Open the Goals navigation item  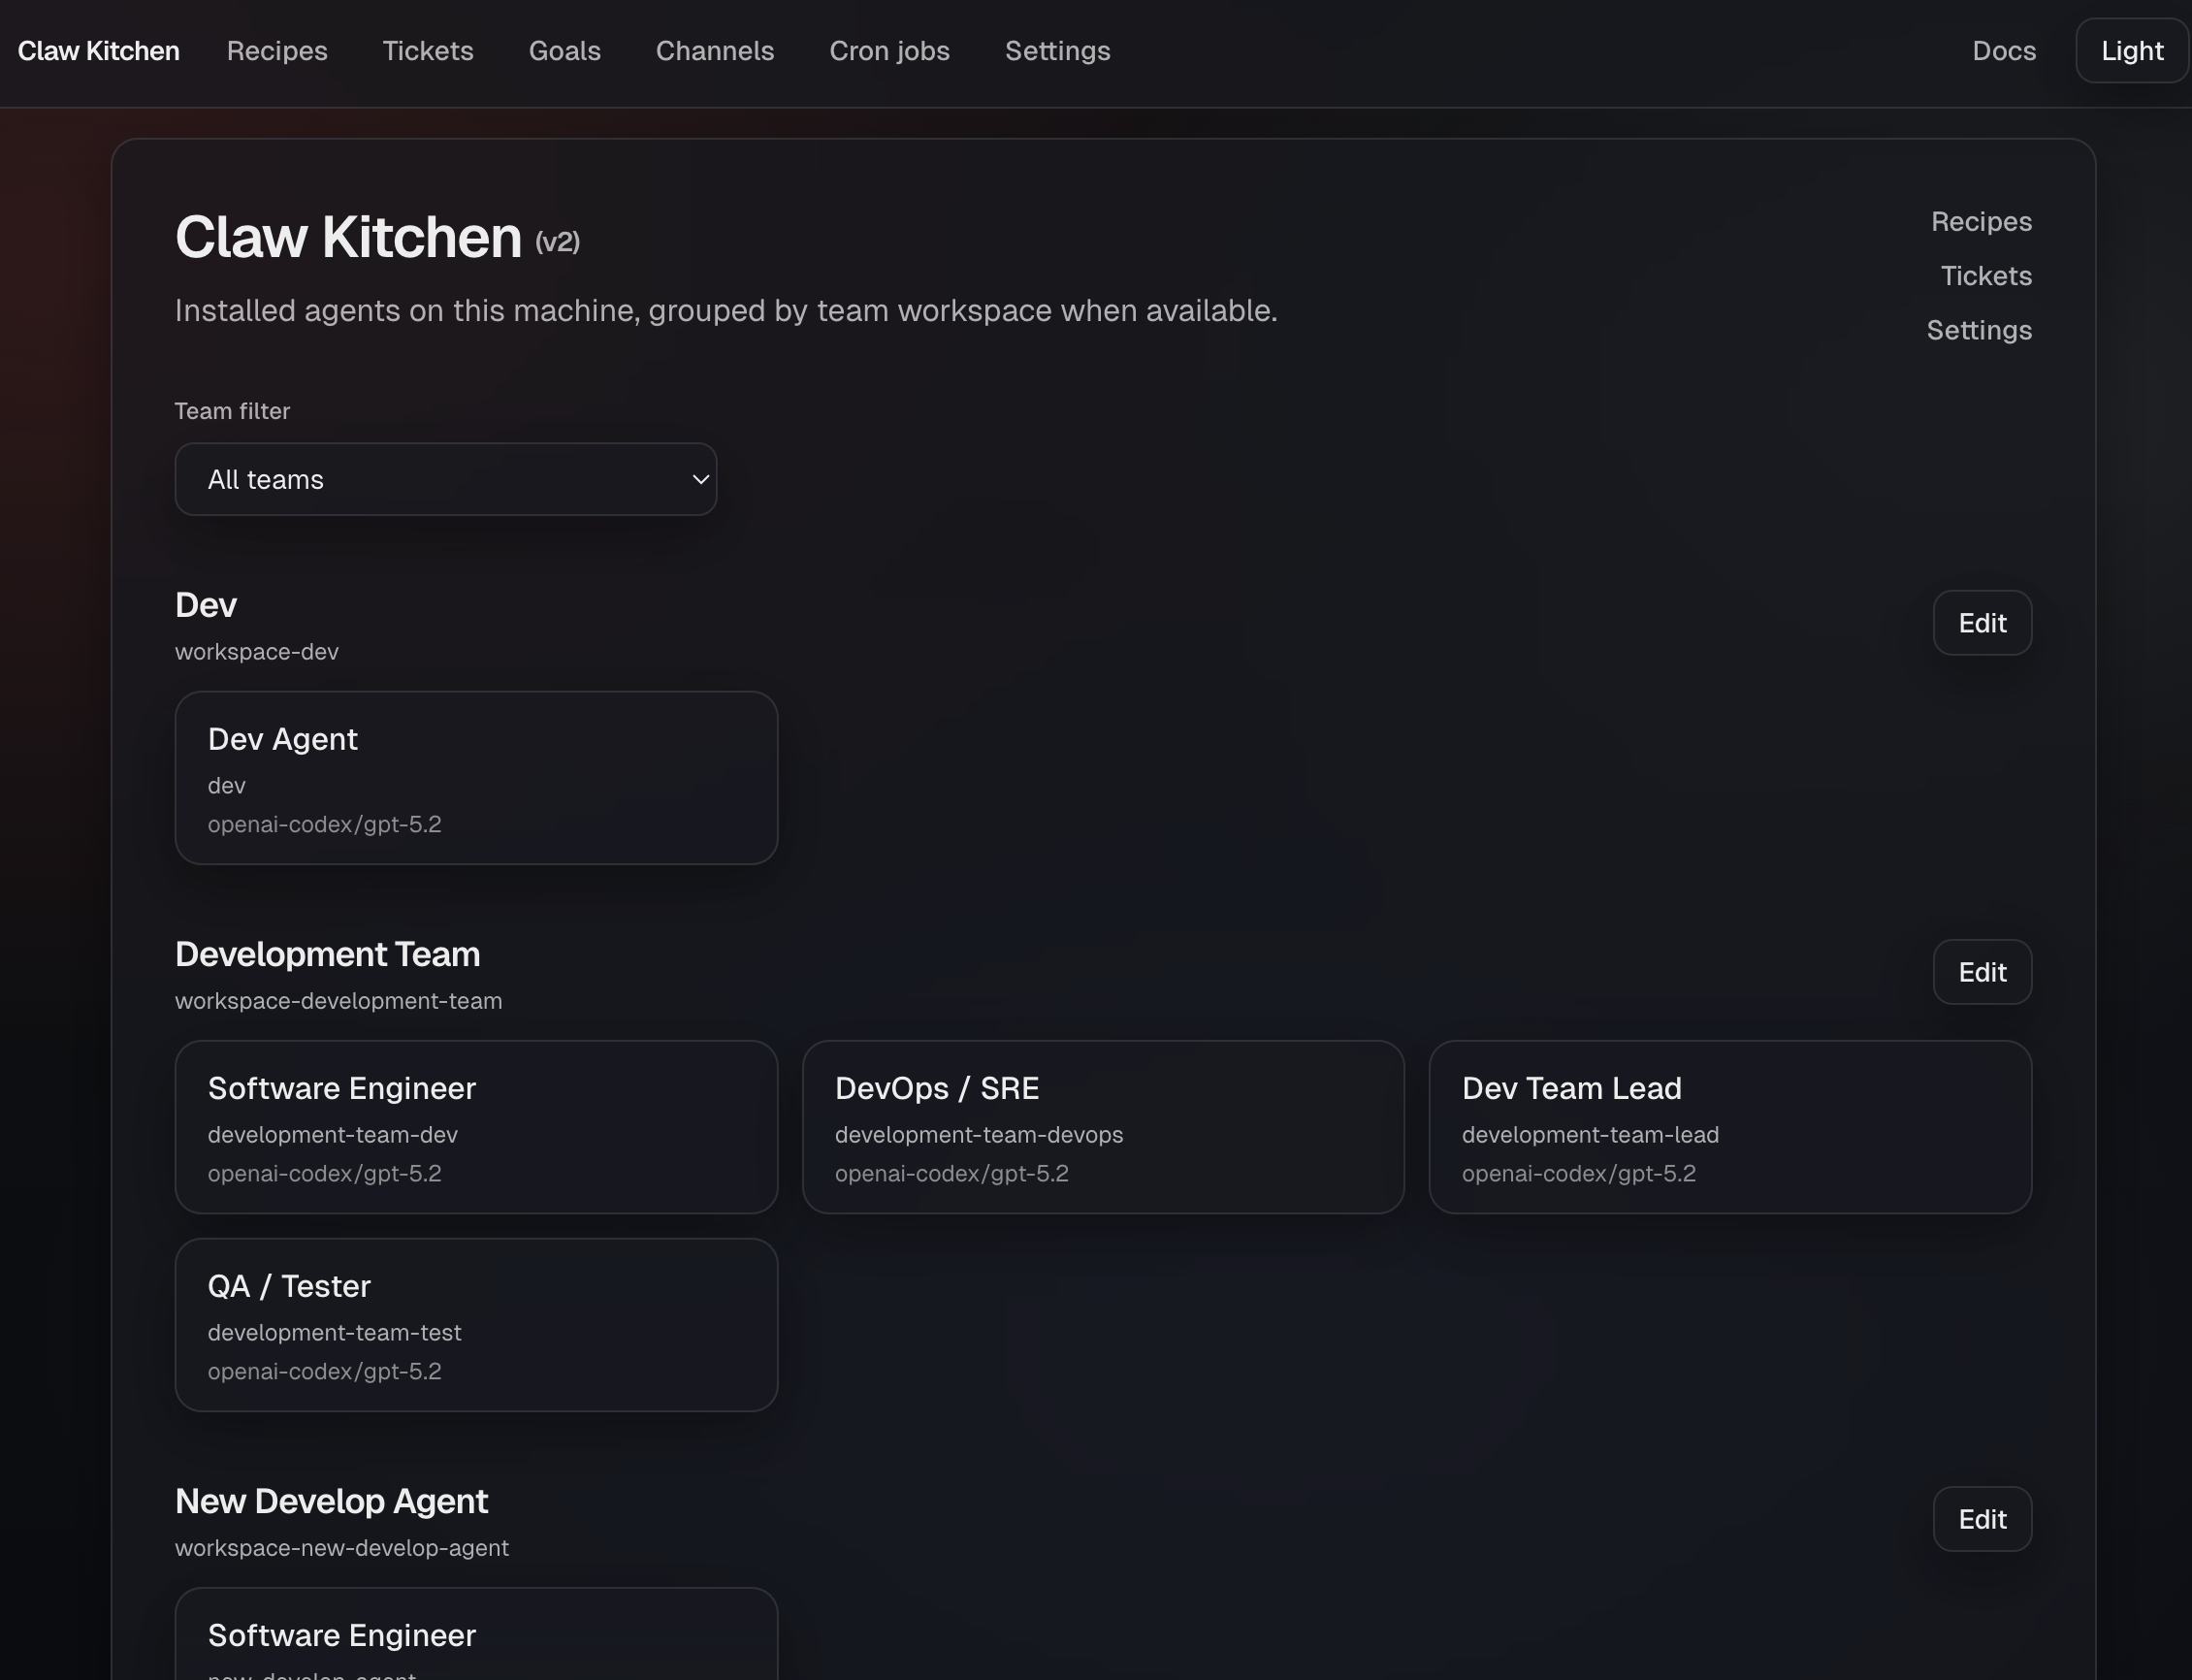pos(564,51)
